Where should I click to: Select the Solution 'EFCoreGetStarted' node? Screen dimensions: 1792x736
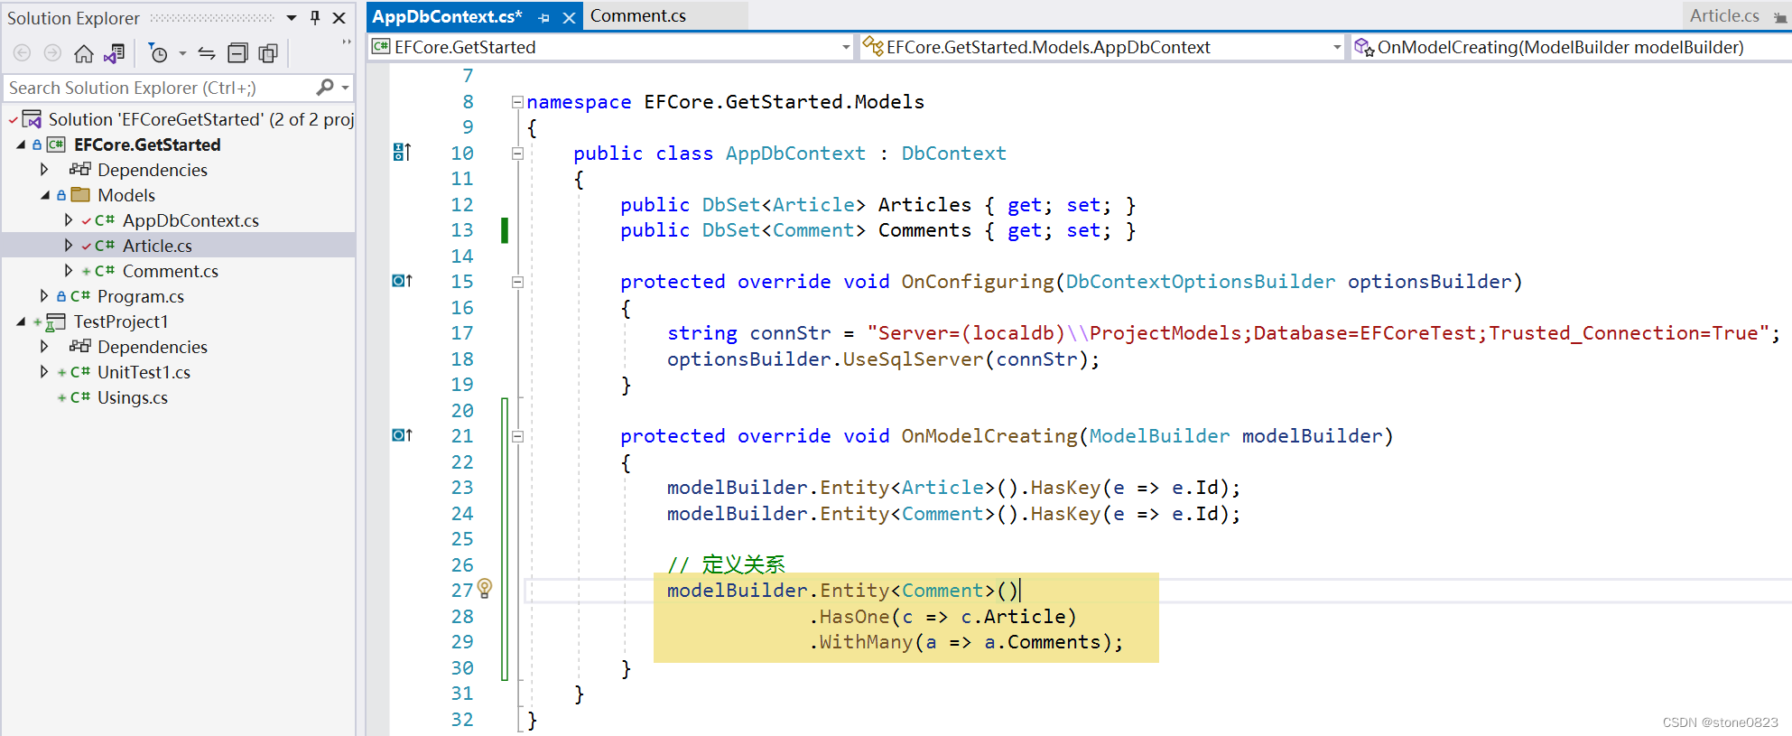(200, 119)
